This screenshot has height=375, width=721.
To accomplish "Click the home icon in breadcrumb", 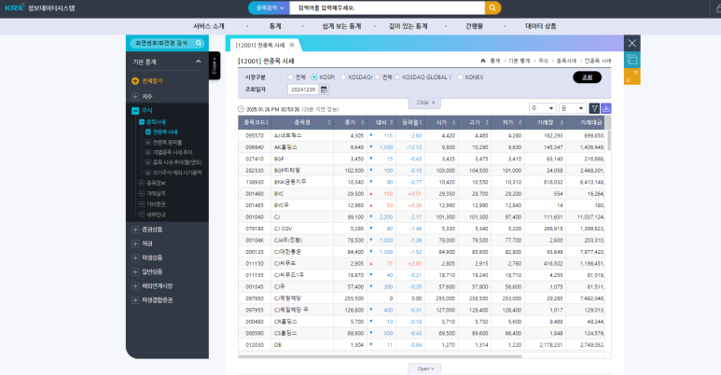I will click(x=483, y=61).
